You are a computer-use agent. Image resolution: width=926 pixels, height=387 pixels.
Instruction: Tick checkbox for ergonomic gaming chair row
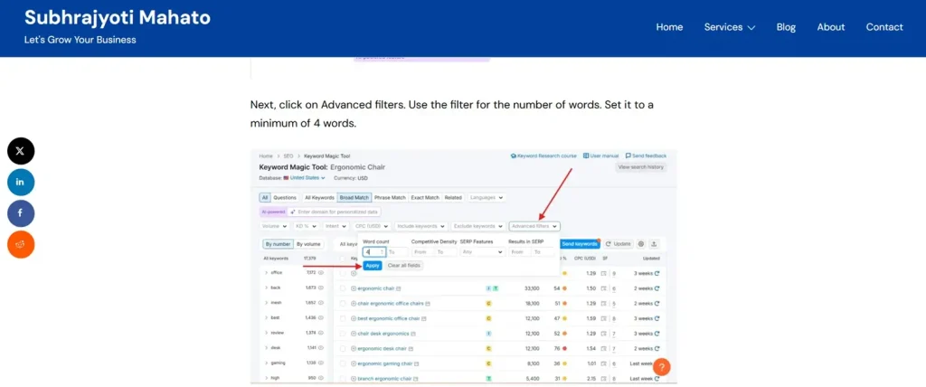(343, 363)
